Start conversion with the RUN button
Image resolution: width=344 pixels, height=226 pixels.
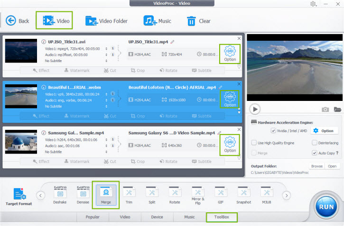tap(326, 207)
